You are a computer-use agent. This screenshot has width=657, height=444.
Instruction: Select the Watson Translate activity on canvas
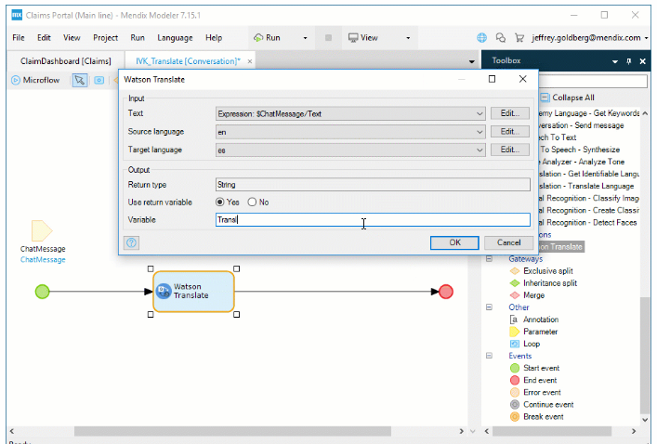[x=193, y=292]
